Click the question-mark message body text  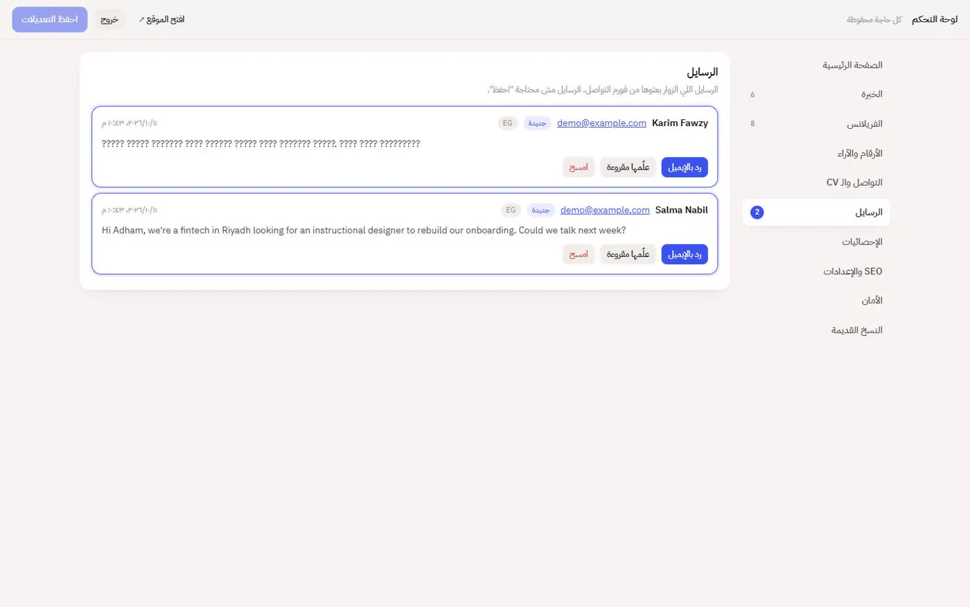pyautogui.click(x=261, y=143)
